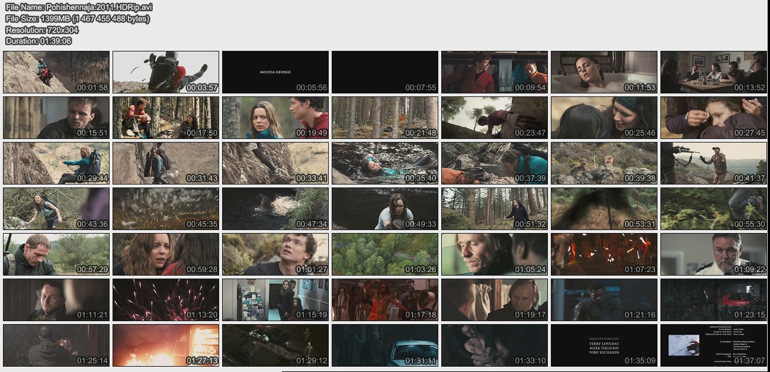Click the thumbnail timestamped 00:01:58

click(56, 72)
